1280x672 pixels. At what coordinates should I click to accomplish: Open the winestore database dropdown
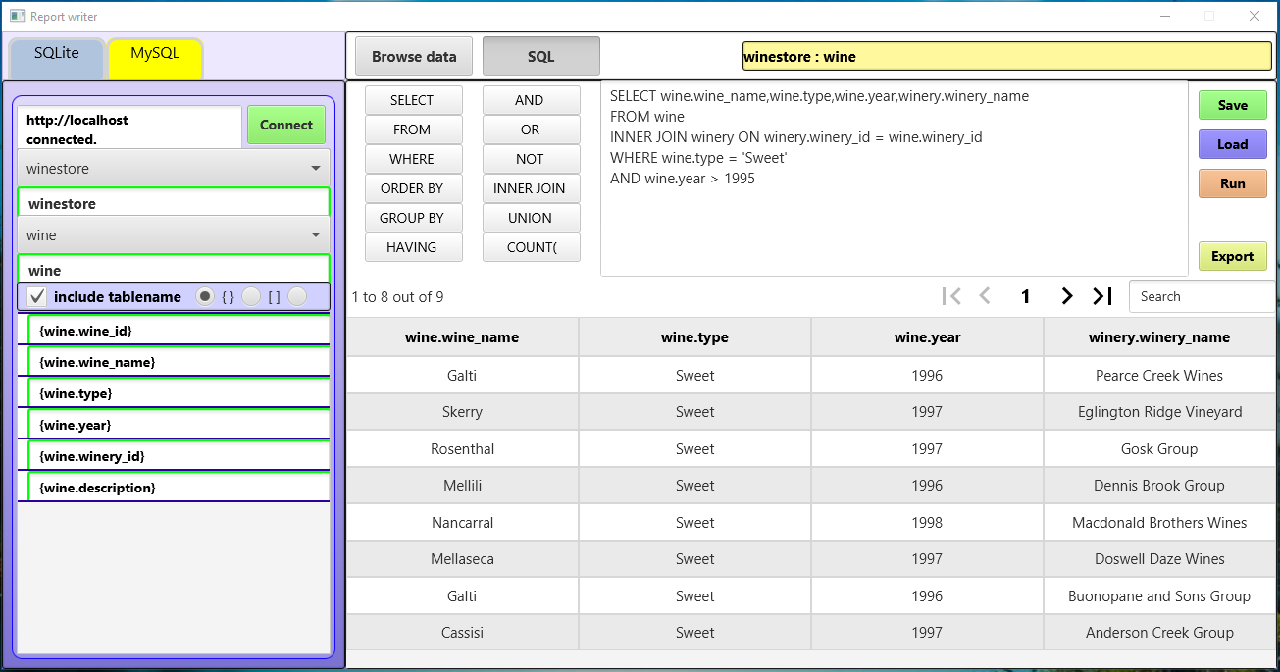[x=174, y=169]
